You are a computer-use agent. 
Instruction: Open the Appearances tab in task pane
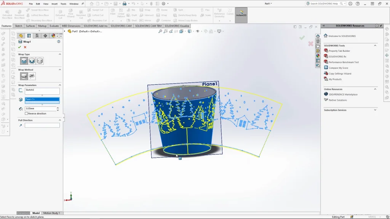318,56
